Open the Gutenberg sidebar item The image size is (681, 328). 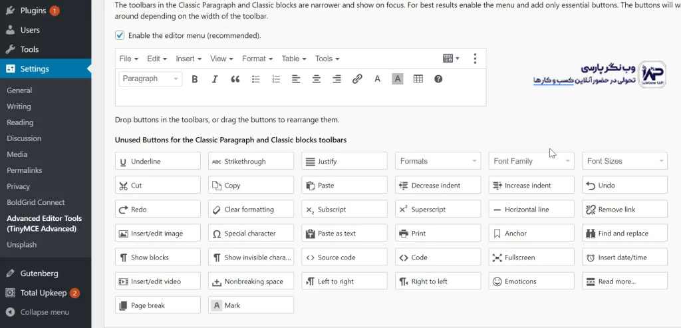46,273
